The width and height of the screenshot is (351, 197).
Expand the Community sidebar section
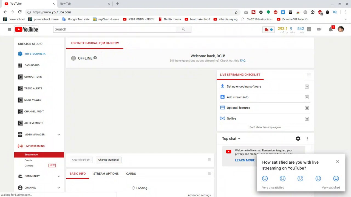(58, 176)
